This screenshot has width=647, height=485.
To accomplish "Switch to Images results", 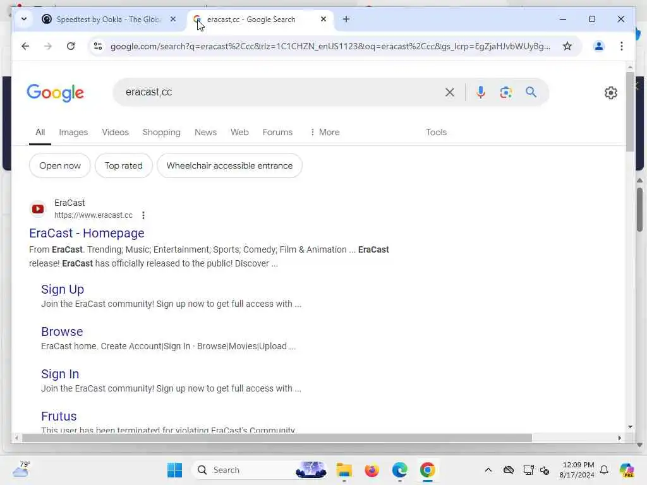I will coord(73,133).
